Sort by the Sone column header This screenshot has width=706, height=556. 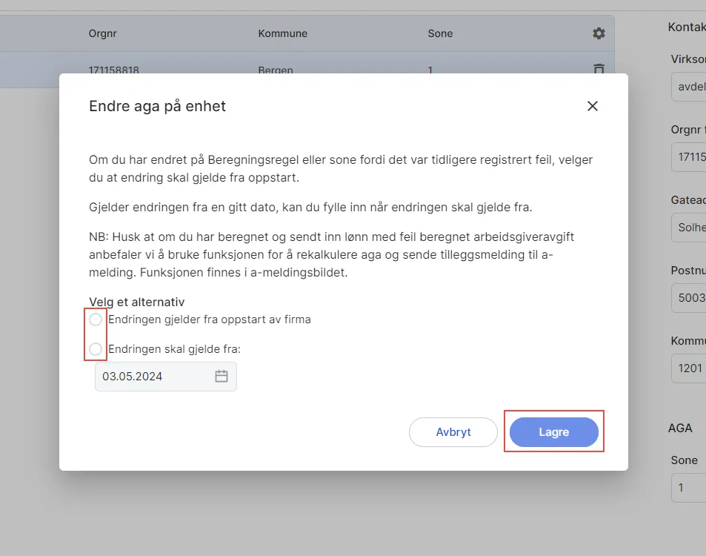440,33
